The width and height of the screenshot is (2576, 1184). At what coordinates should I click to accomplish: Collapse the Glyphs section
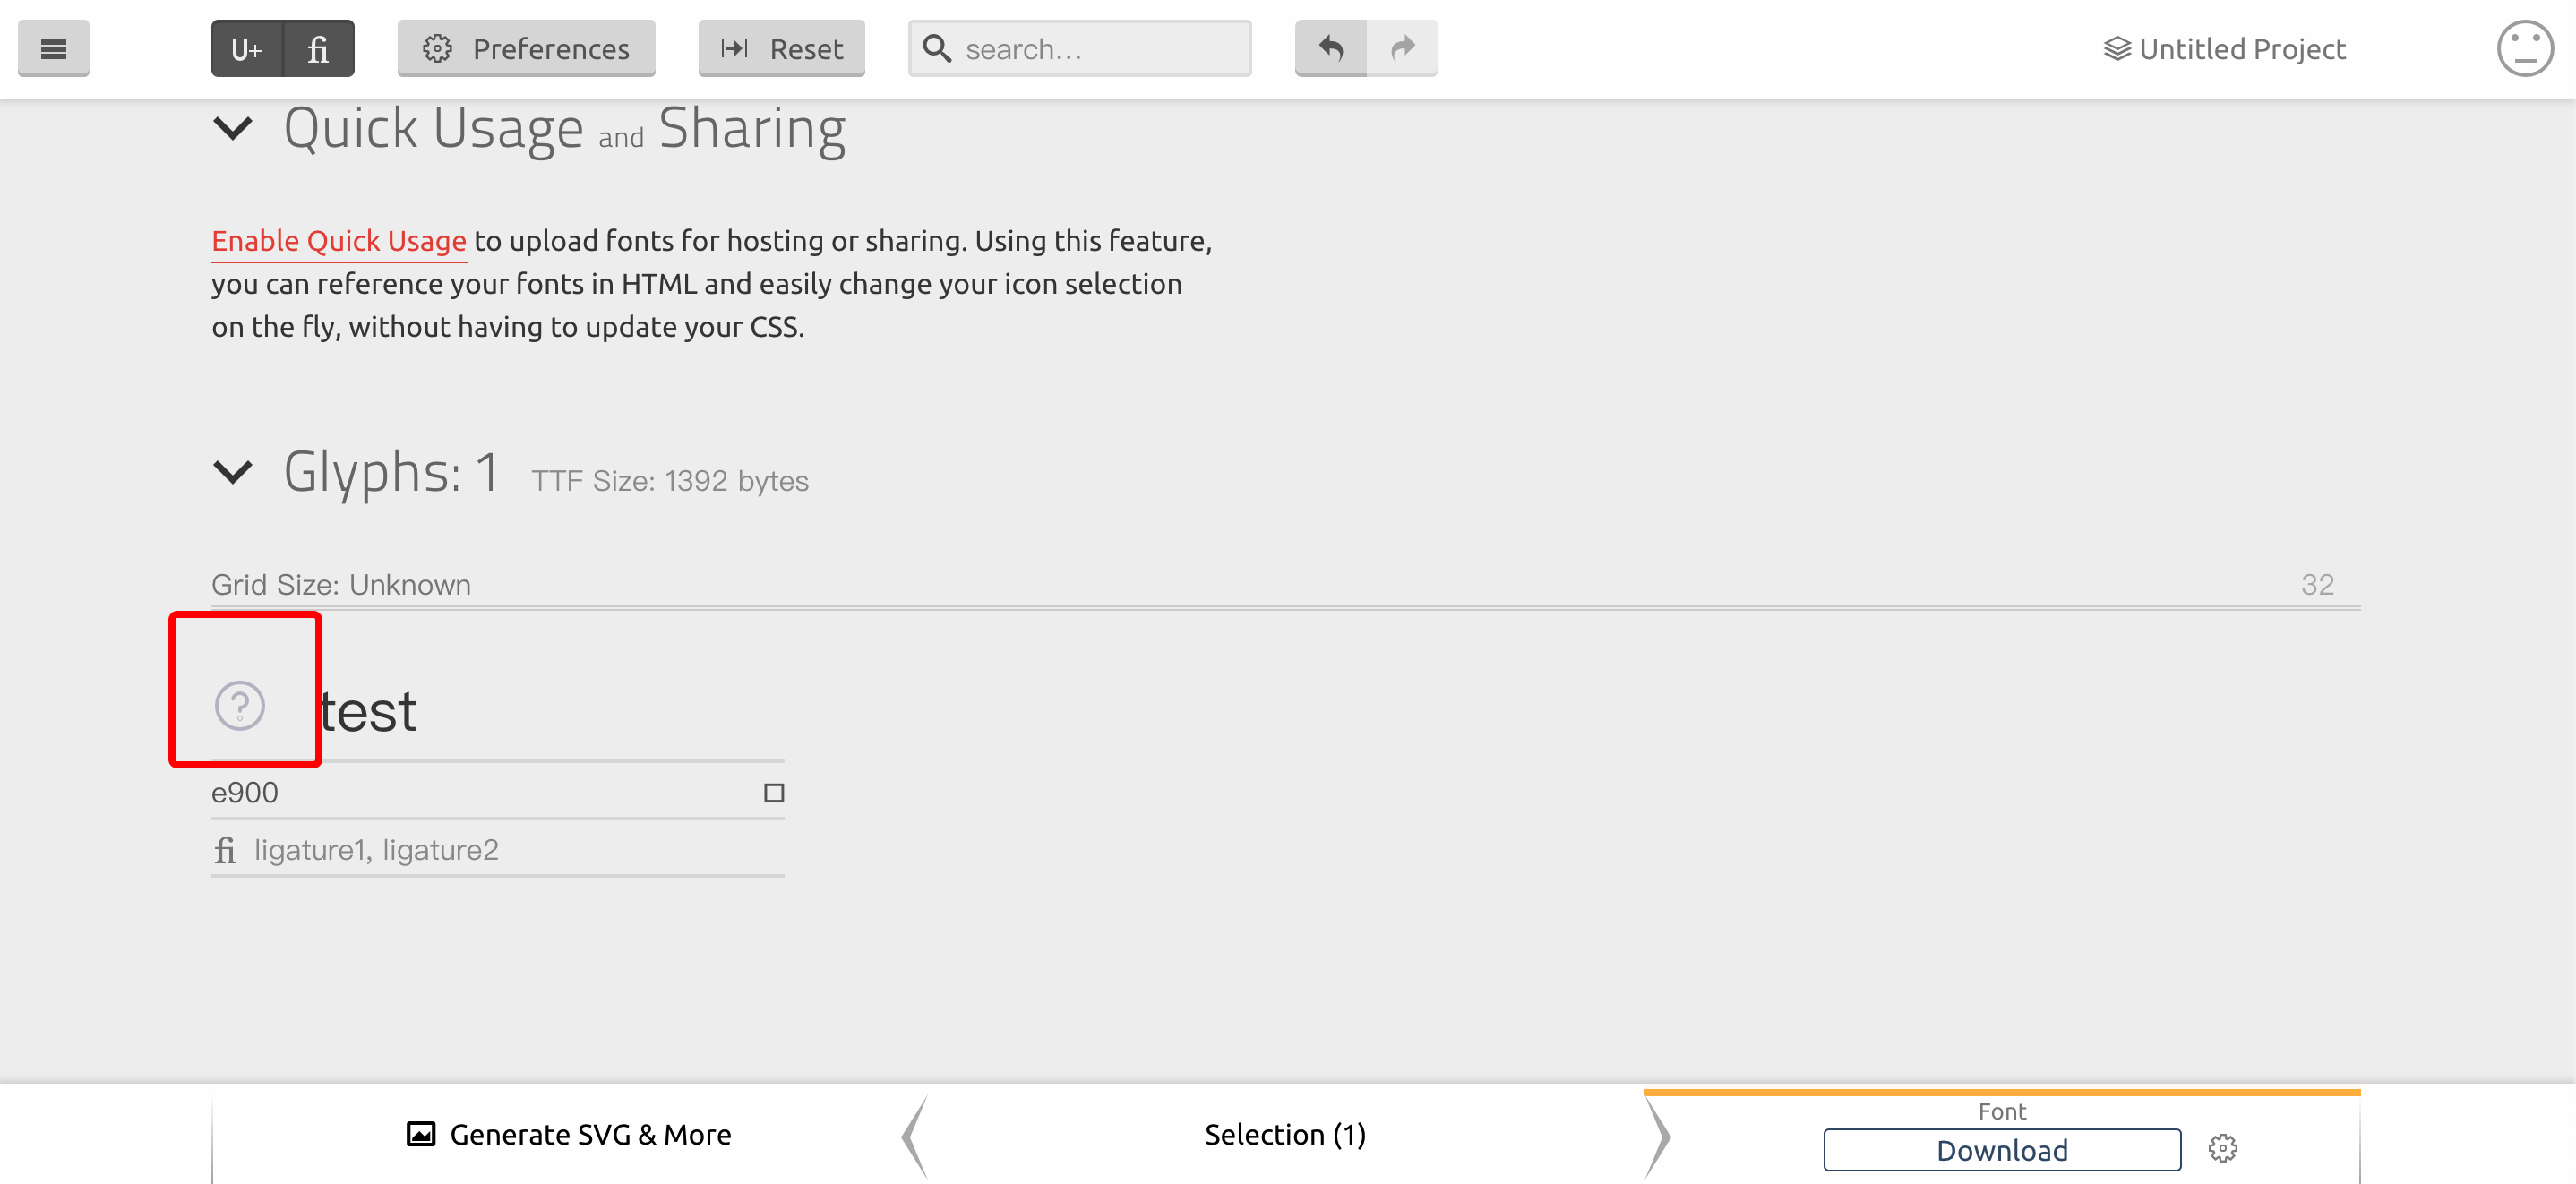point(233,471)
